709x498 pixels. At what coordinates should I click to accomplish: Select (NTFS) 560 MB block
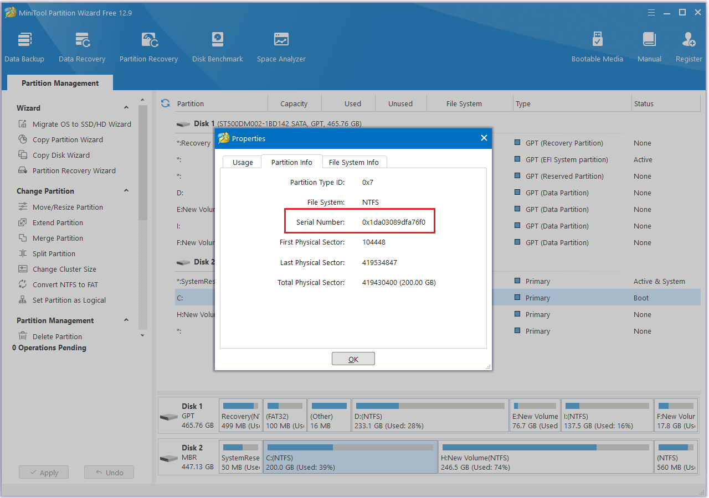pos(676,456)
